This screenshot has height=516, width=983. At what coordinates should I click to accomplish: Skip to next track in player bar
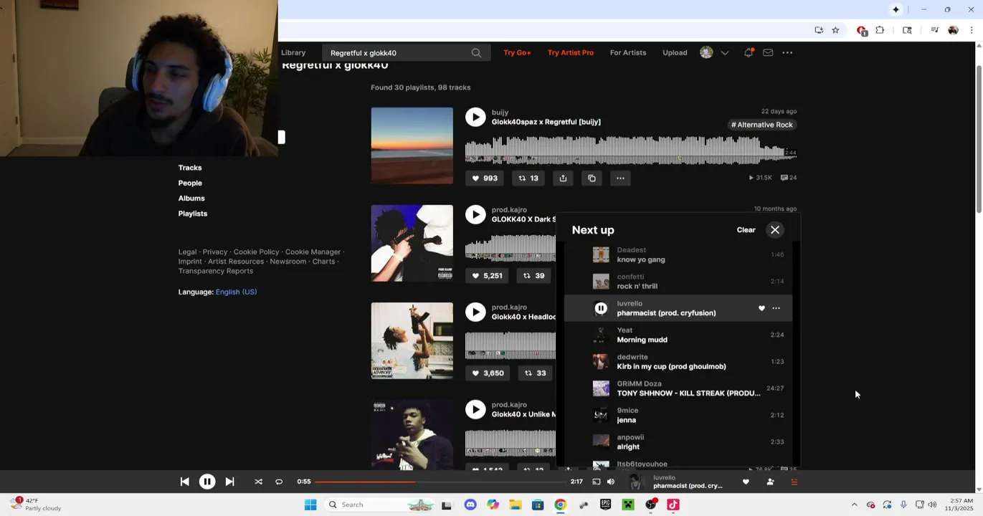[229, 482]
